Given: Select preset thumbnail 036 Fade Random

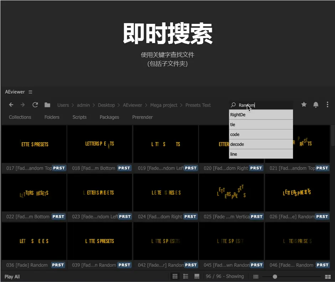Looking at the screenshot, I should pyautogui.click(x=34, y=241).
